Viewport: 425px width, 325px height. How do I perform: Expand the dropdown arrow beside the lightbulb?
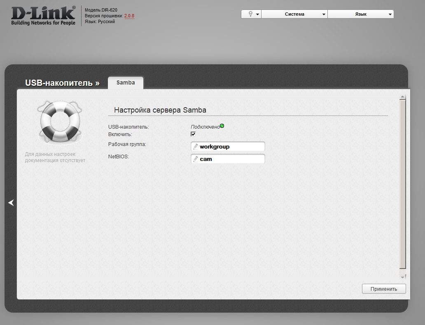(257, 14)
